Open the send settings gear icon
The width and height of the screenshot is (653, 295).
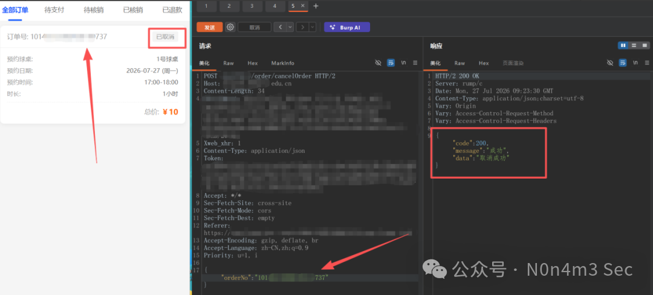[230, 27]
